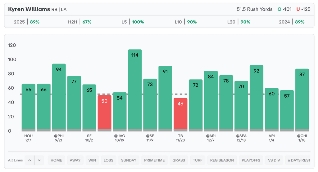Viewport: 318px width, 172px height.
Task: Open the L10 hit-rate tab
Action: pyautogui.click(x=186, y=22)
